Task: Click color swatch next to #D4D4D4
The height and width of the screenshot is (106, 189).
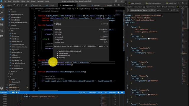Action: (149, 39)
